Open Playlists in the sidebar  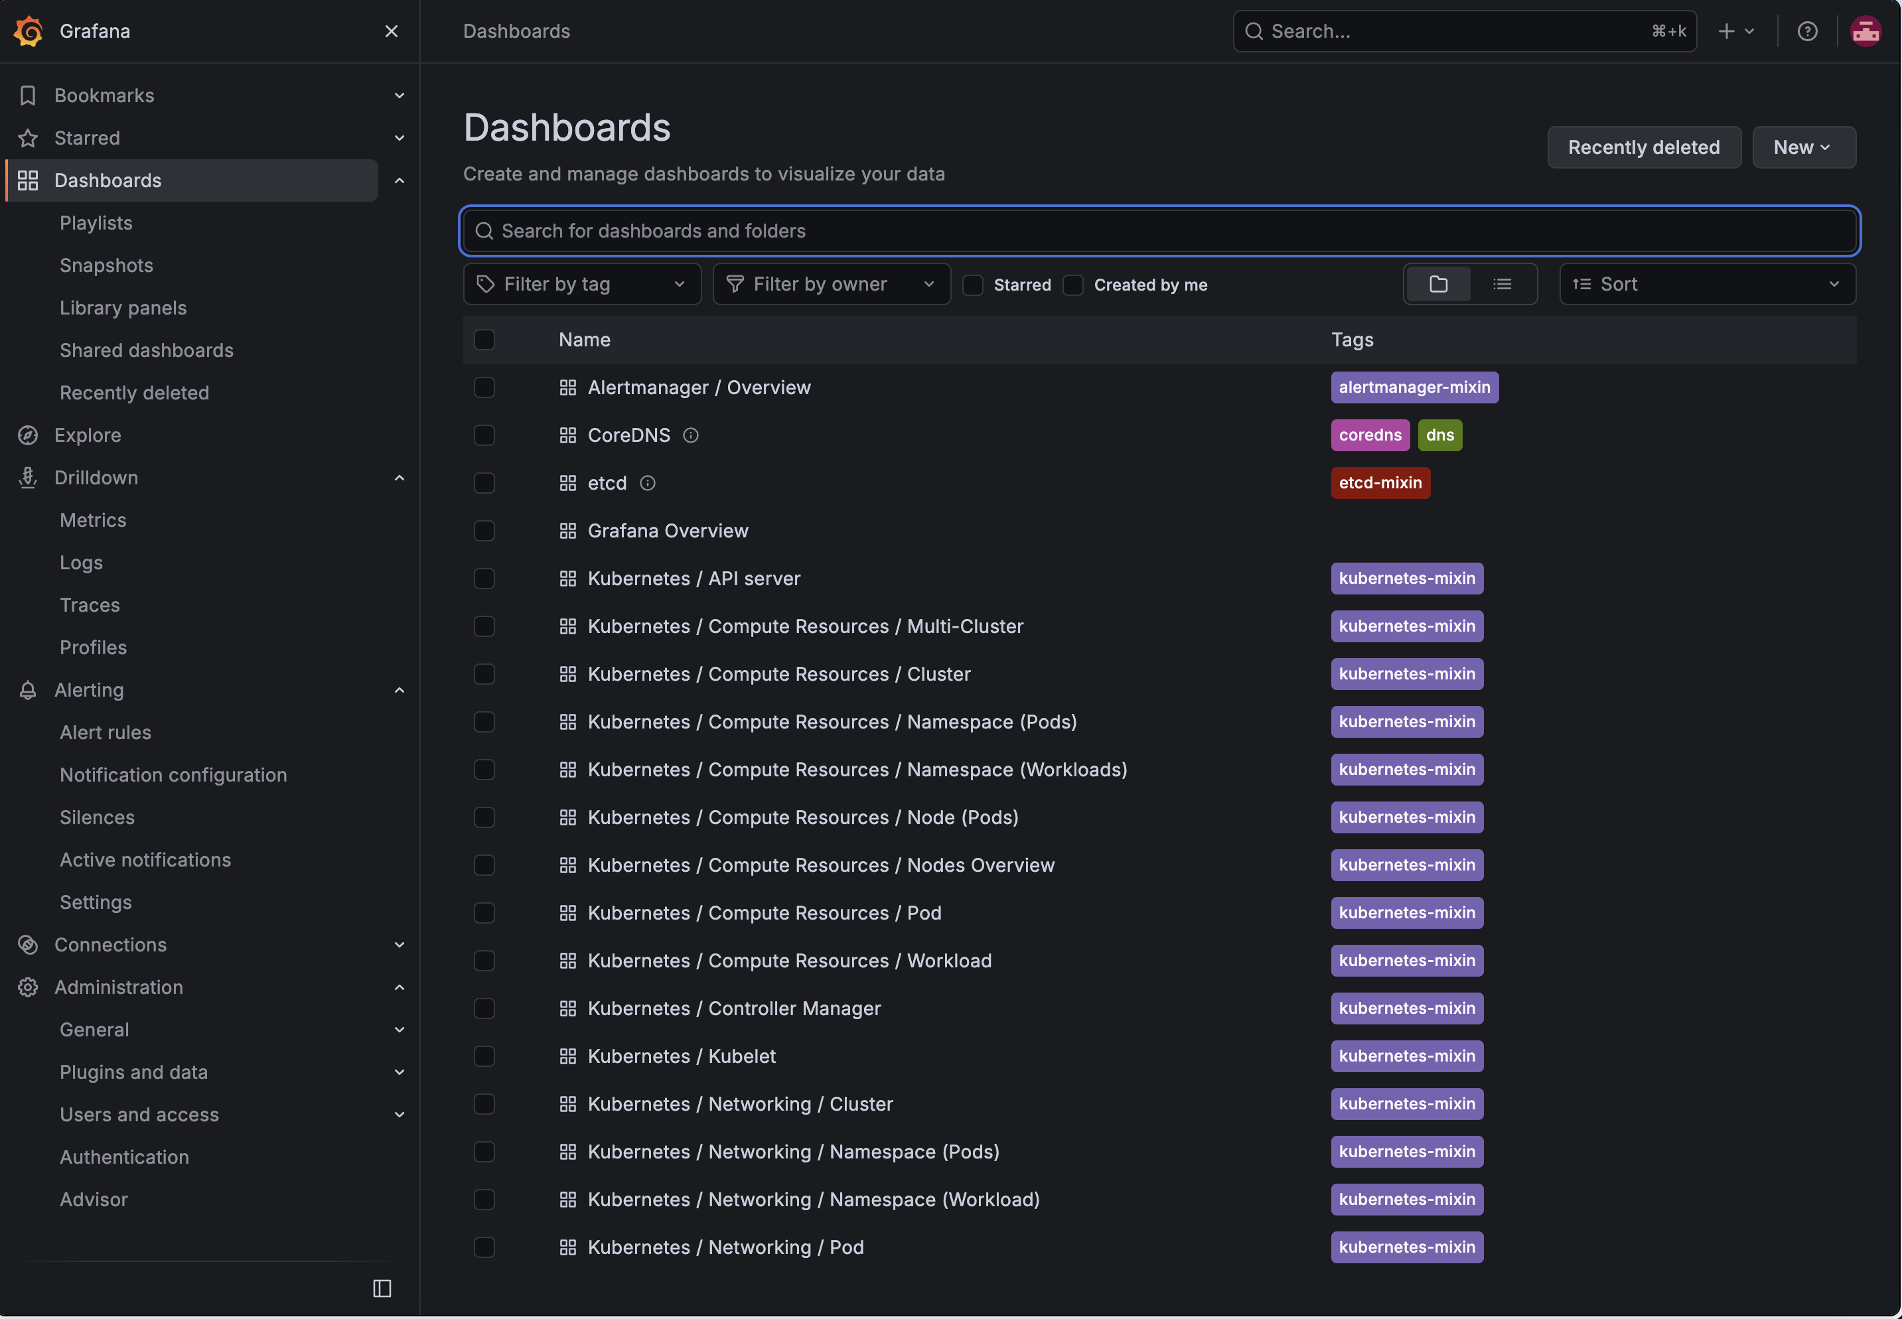[96, 223]
